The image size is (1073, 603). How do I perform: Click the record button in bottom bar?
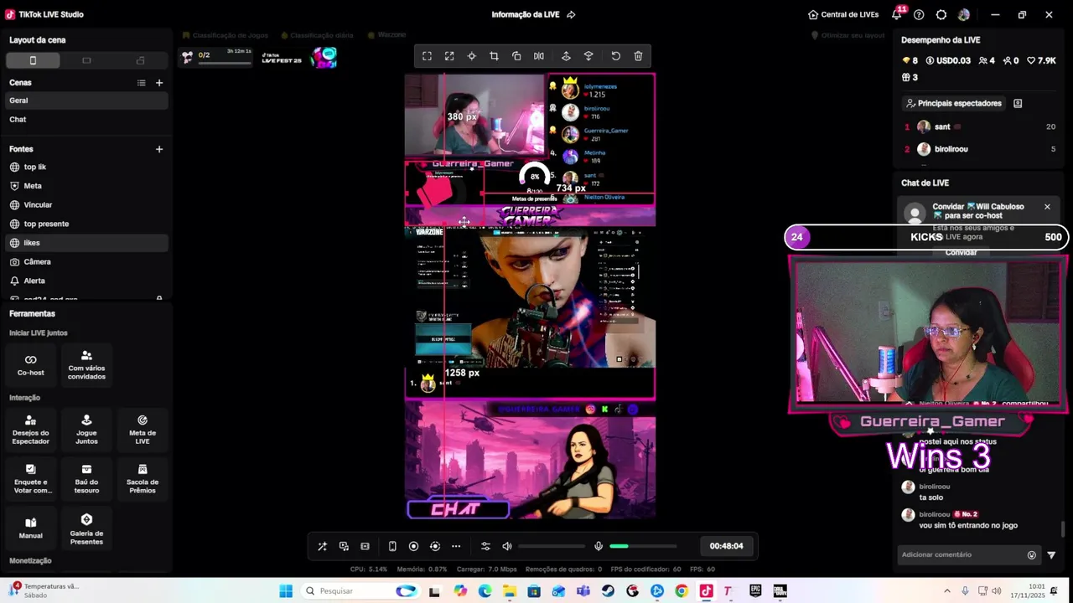point(413,546)
